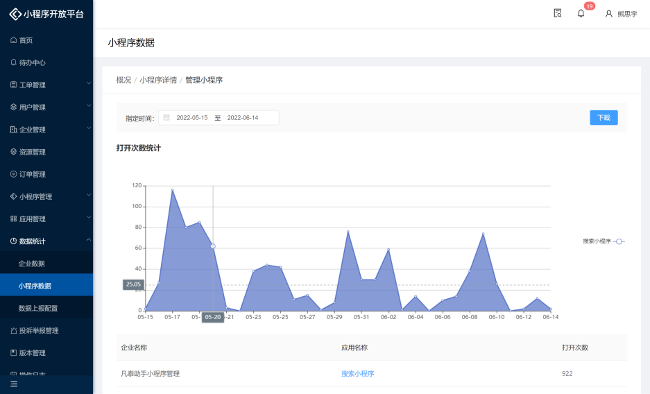Click the calendar icon in date picker

pos(166,118)
